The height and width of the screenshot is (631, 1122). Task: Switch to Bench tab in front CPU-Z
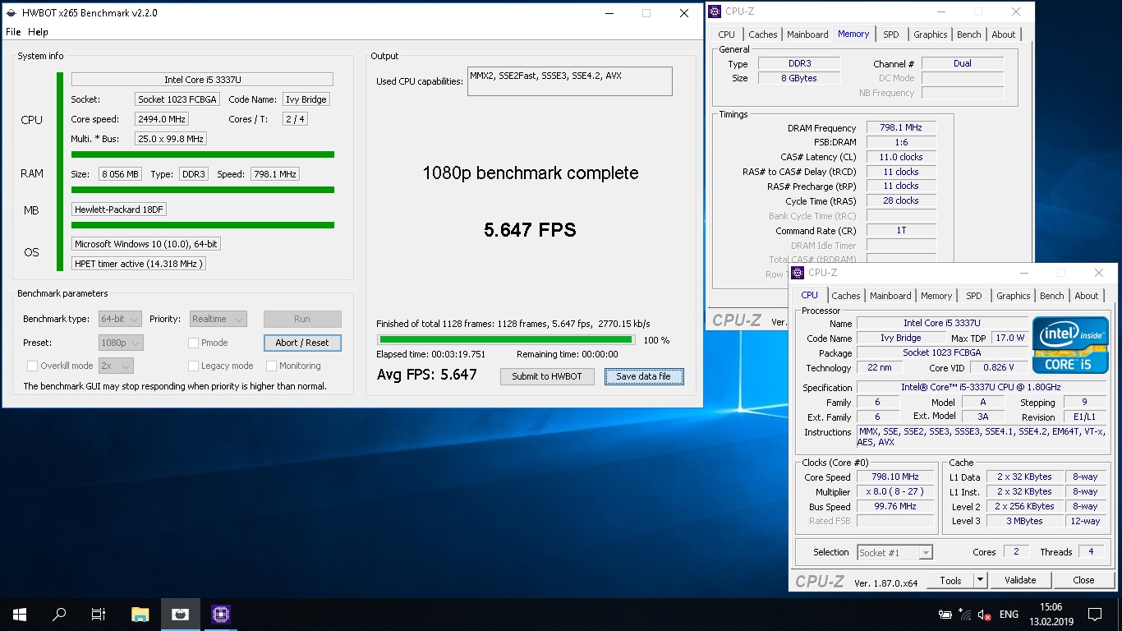(x=1051, y=296)
